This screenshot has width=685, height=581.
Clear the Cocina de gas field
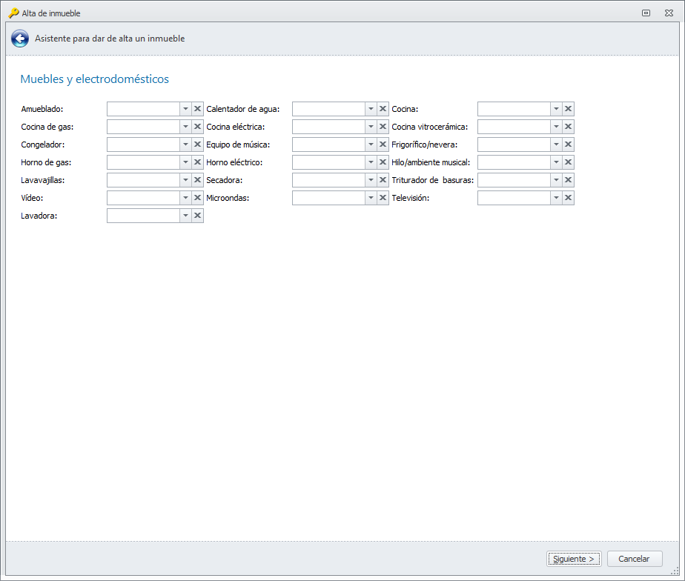pos(197,127)
